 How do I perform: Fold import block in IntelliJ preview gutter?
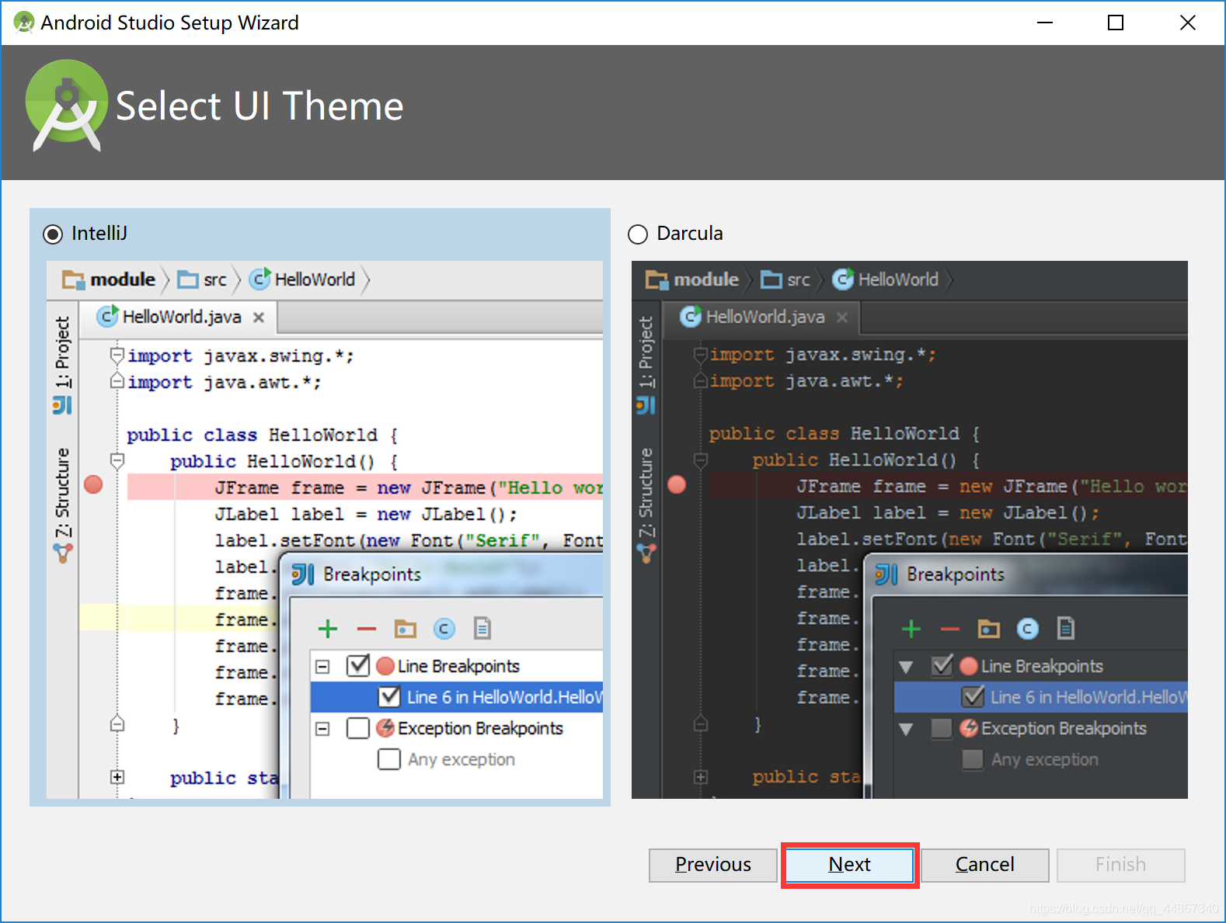pyautogui.click(x=117, y=356)
